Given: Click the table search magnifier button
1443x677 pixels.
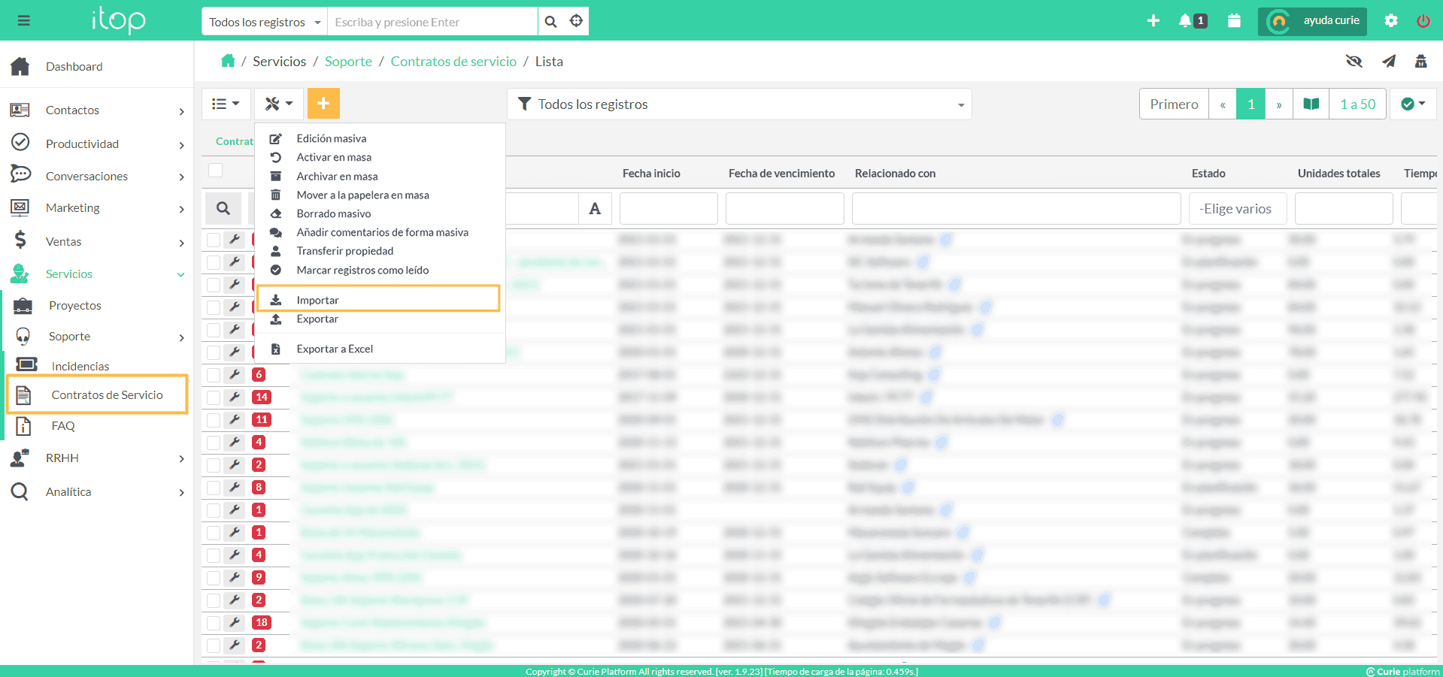Looking at the screenshot, I should pos(223,208).
